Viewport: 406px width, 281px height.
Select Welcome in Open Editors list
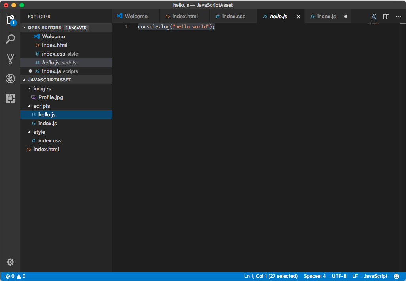[x=66, y=36]
